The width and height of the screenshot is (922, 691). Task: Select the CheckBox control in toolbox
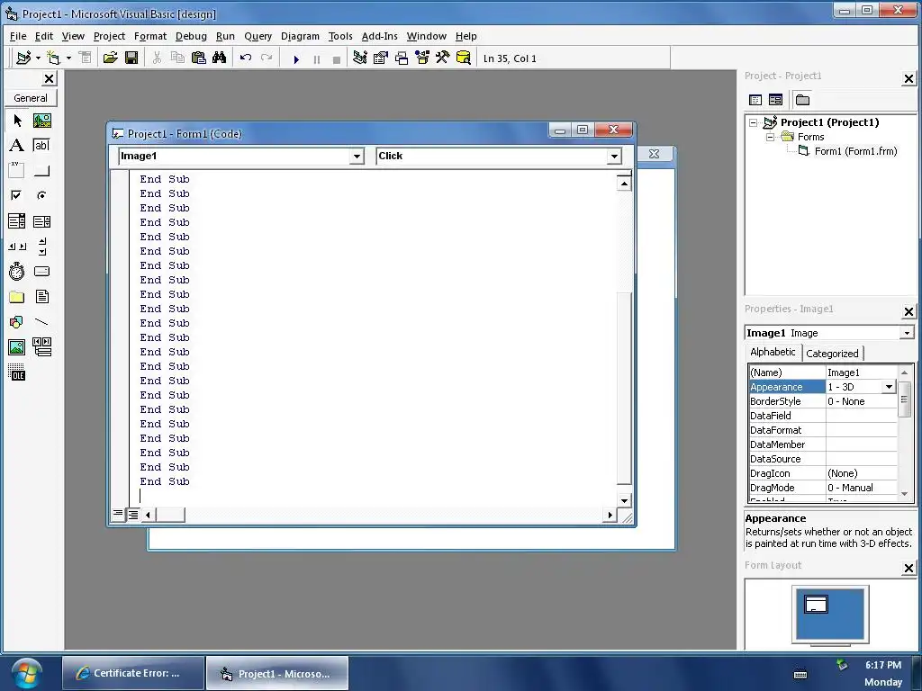point(17,195)
